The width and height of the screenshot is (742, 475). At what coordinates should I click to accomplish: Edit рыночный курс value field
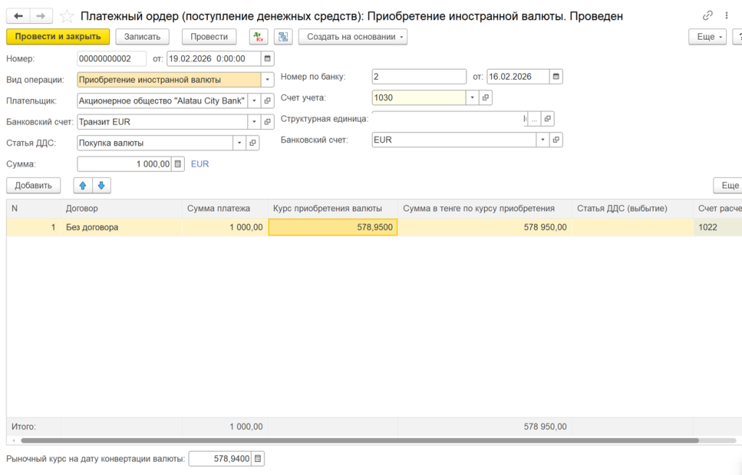[221, 458]
